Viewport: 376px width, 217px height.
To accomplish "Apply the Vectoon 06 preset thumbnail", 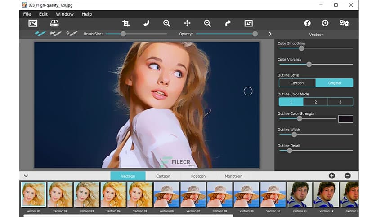I will (x=166, y=194).
